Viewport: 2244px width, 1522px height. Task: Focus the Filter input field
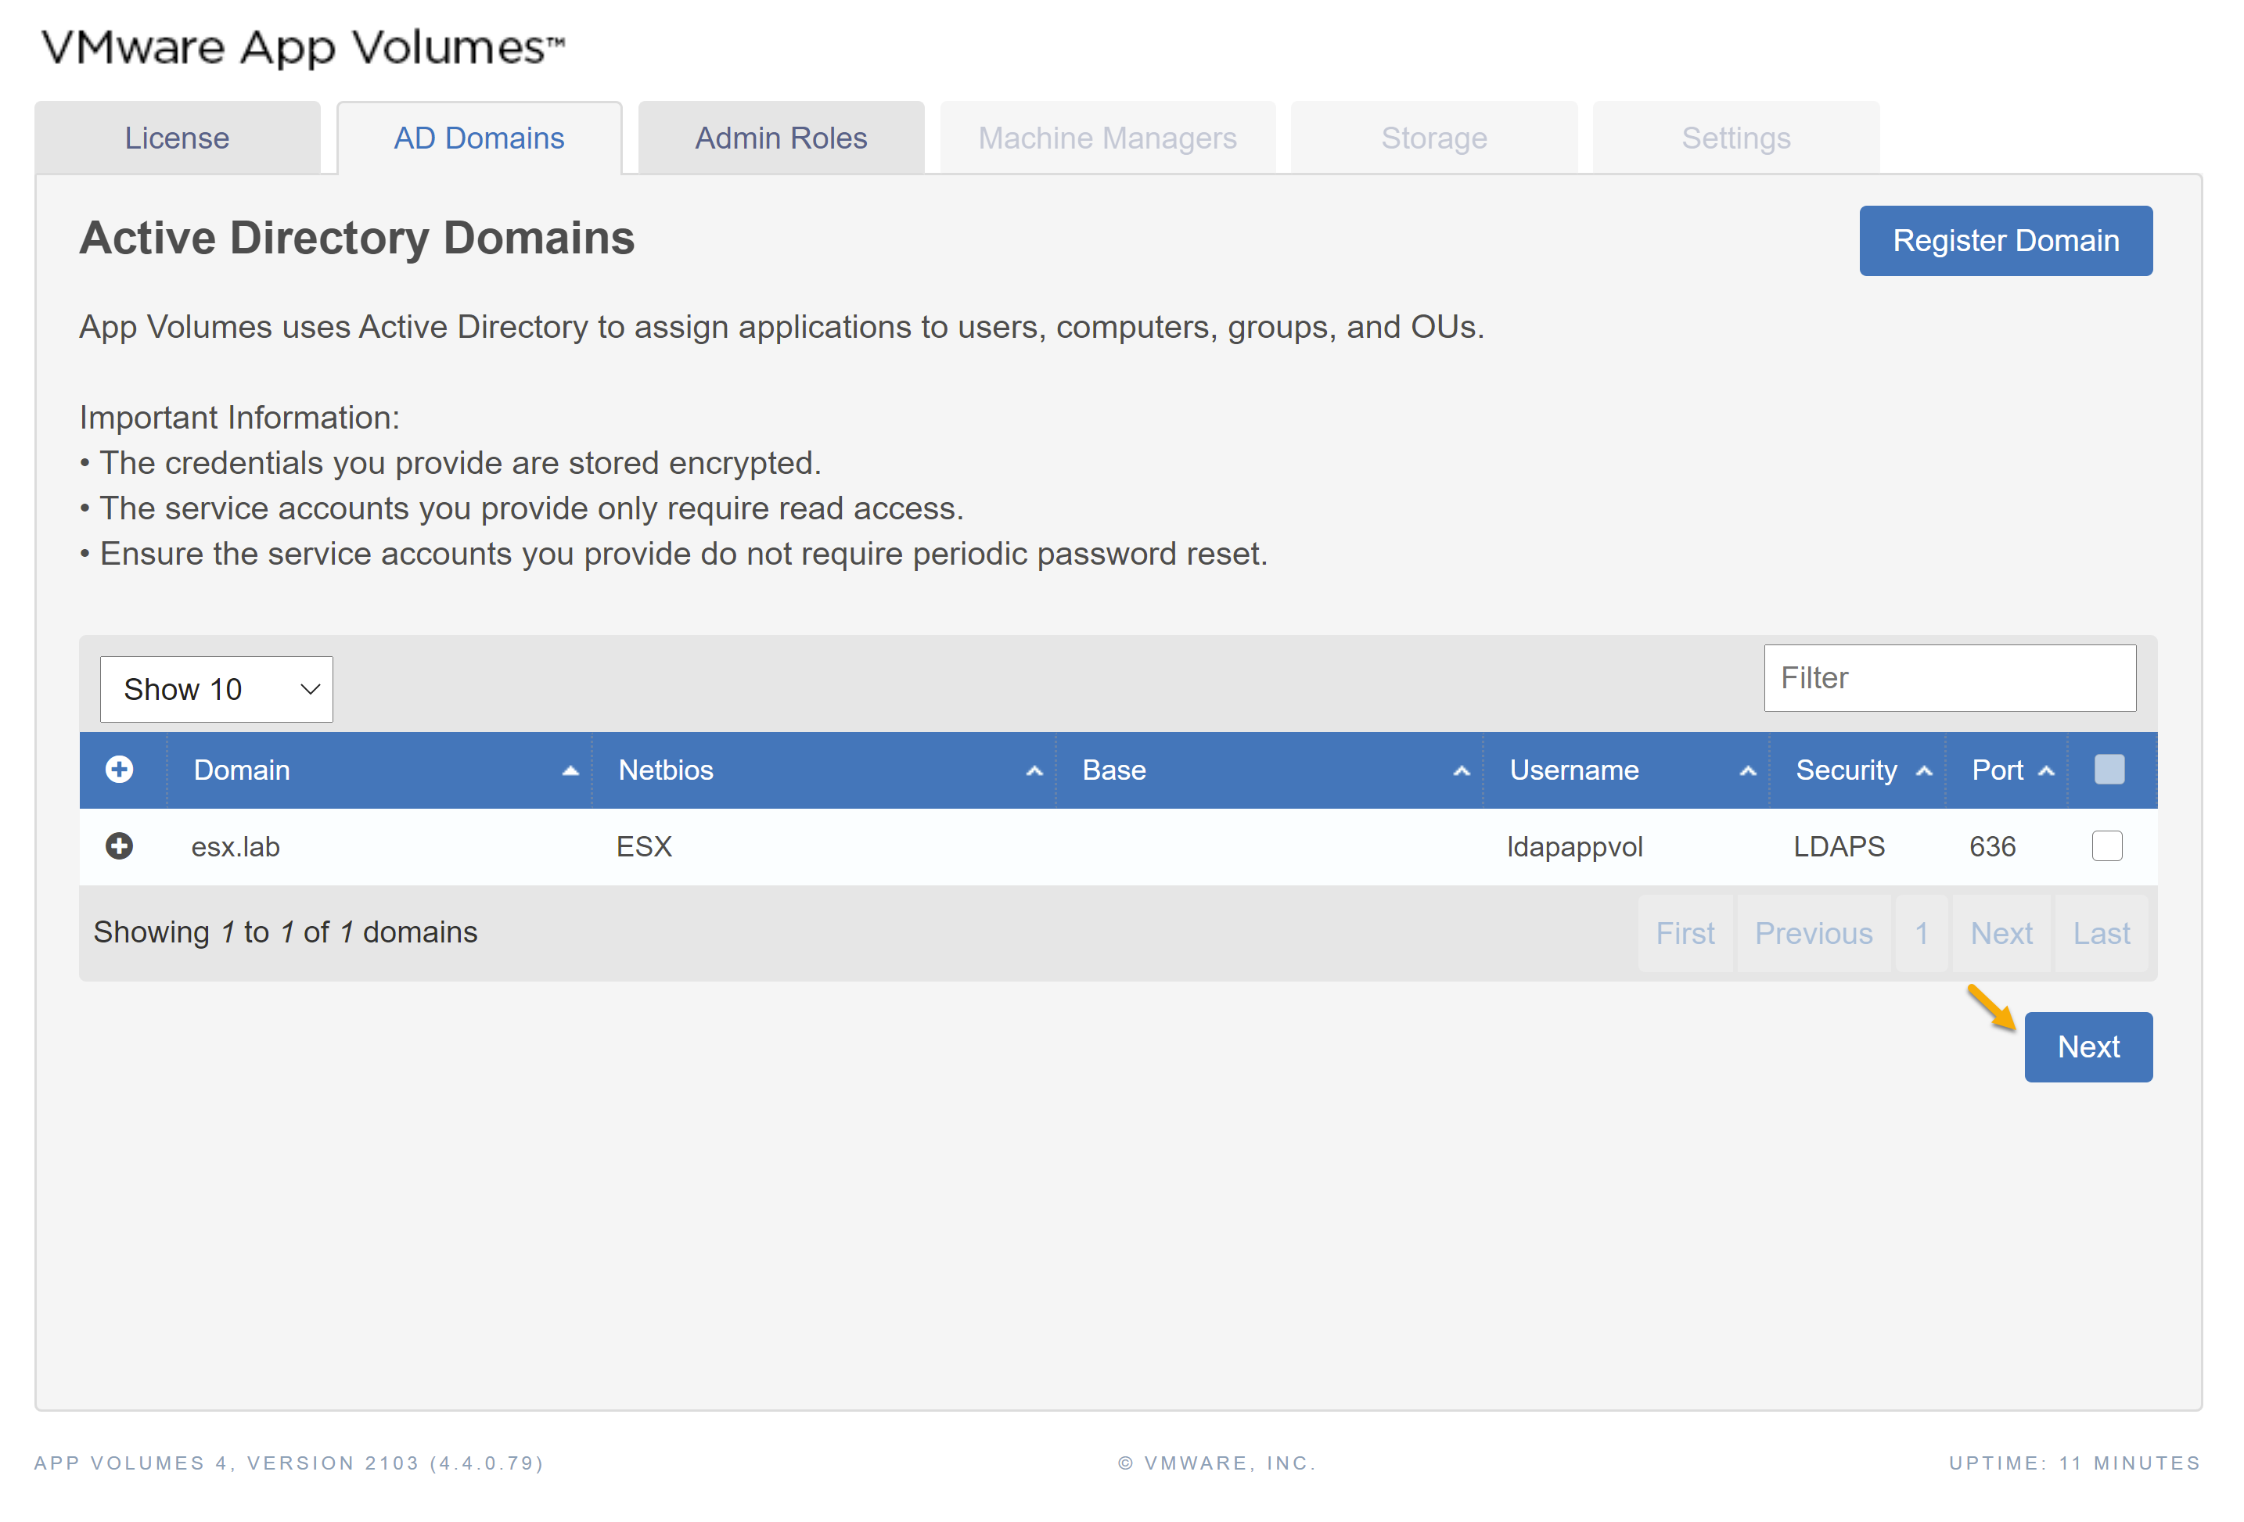tap(1951, 678)
